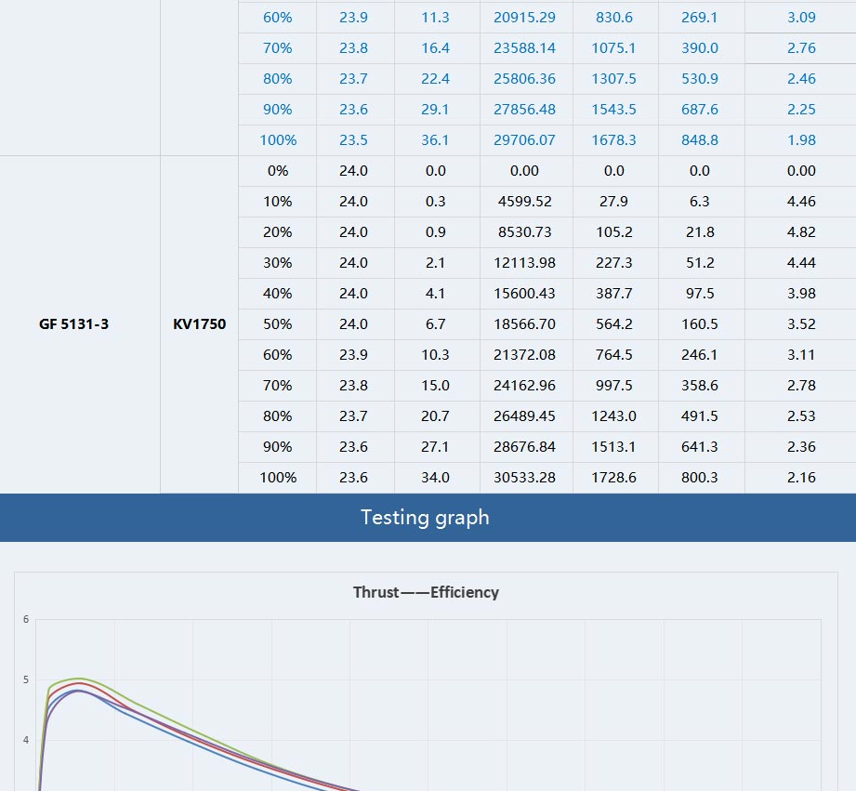856x791 pixels.
Task: Click the Testing graph header bar
Action: 425,518
